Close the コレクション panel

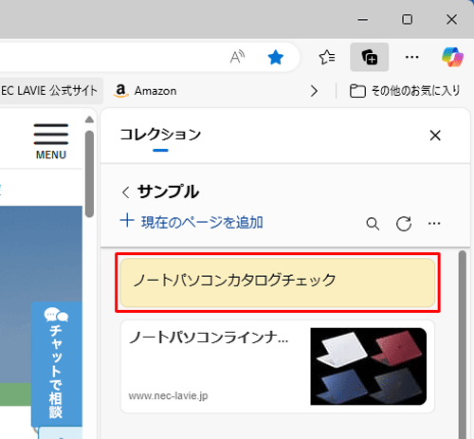click(x=435, y=136)
